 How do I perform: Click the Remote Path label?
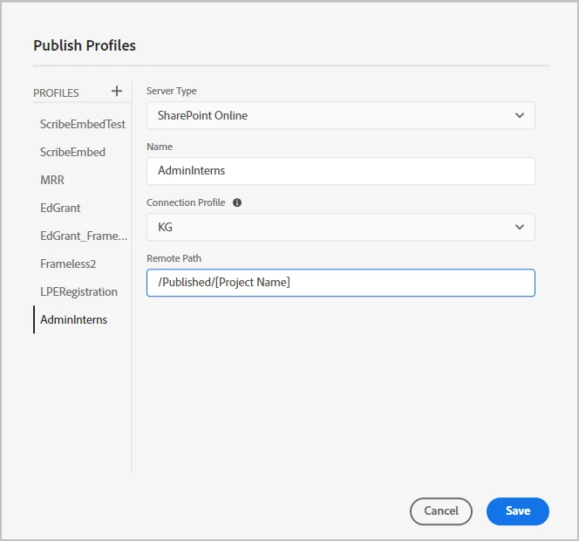(174, 258)
